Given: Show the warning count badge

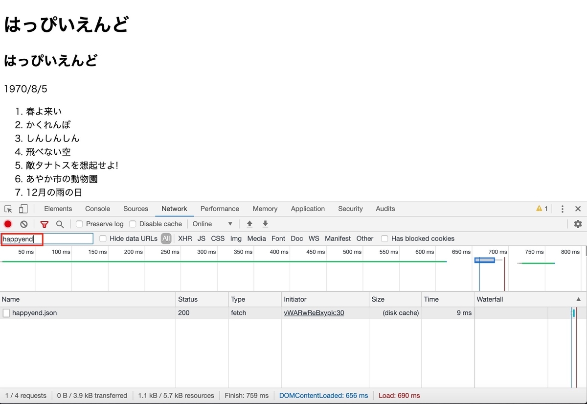Looking at the screenshot, I should tap(542, 209).
